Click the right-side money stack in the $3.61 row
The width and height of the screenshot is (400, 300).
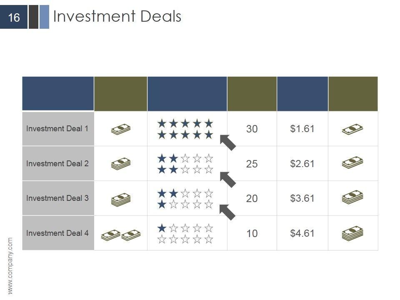click(352, 197)
